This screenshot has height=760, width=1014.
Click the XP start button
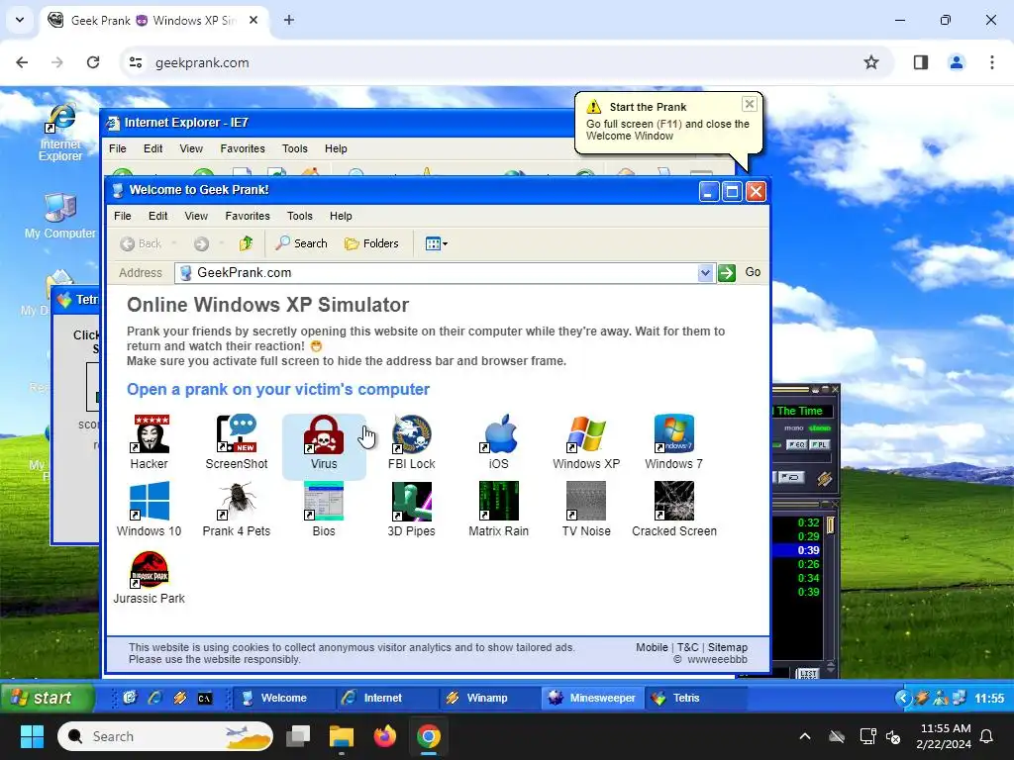(x=47, y=698)
